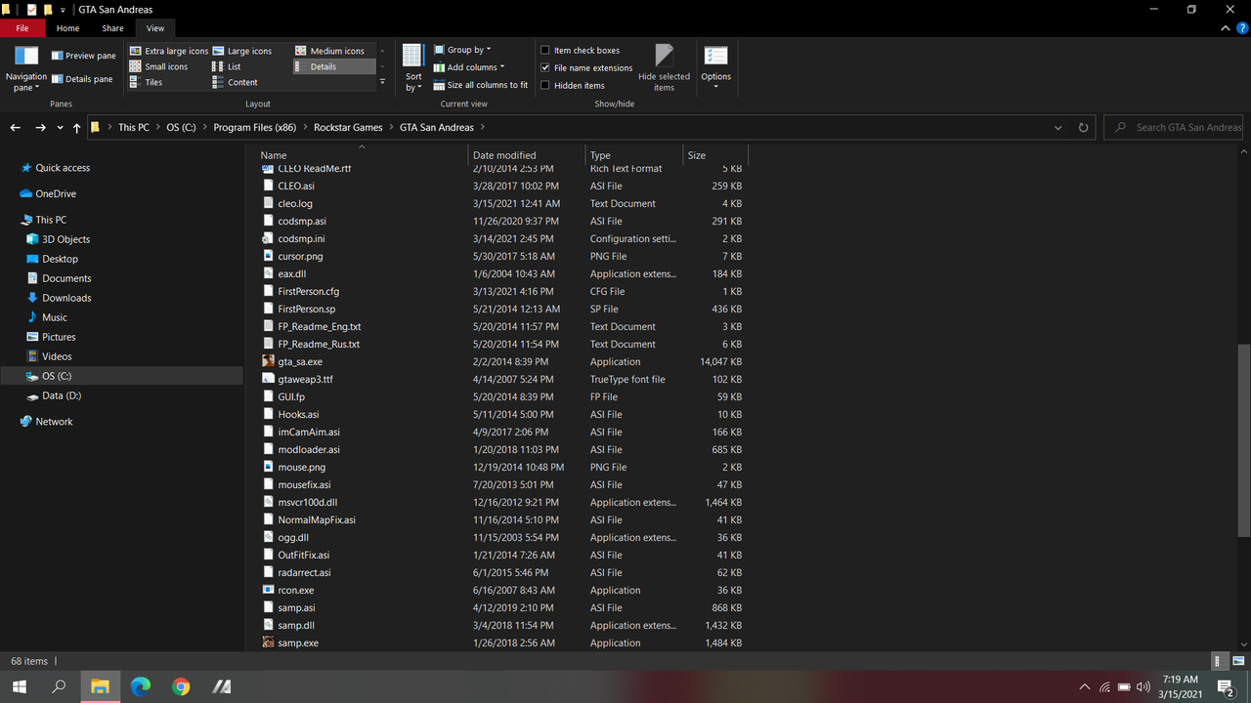This screenshot has height=703, width=1251.
Task: Open taskbar search
Action: (x=59, y=686)
